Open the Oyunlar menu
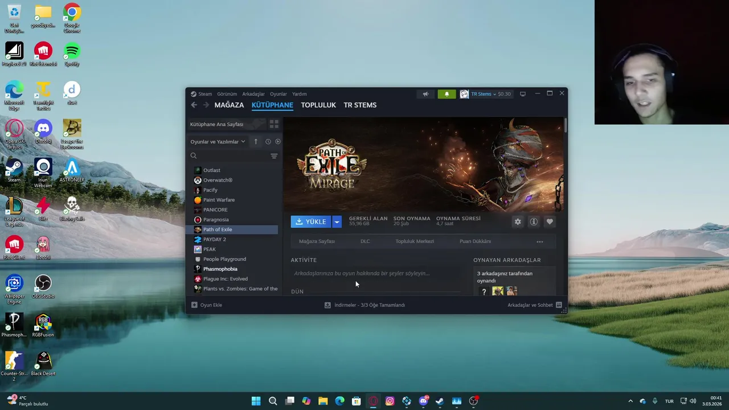The image size is (729, 410). point(279,94)
